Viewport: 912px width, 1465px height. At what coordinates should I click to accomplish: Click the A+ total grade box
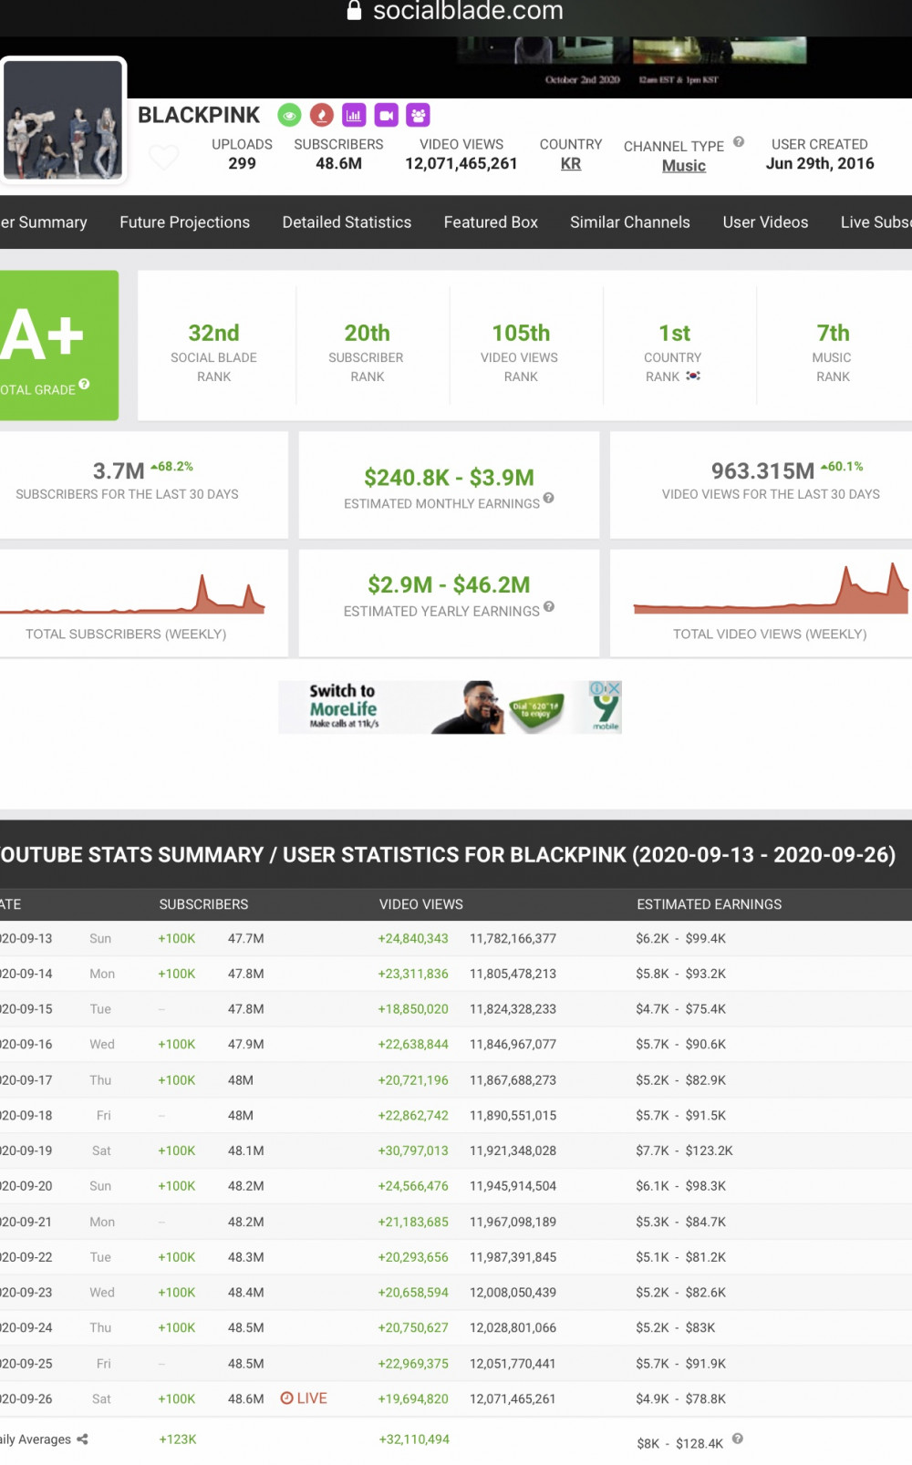point(59,346)
